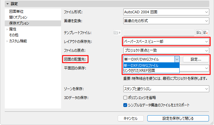
Task: Click the 図面の配置先 dropdown arrow
Action: (x=177, y=59)
